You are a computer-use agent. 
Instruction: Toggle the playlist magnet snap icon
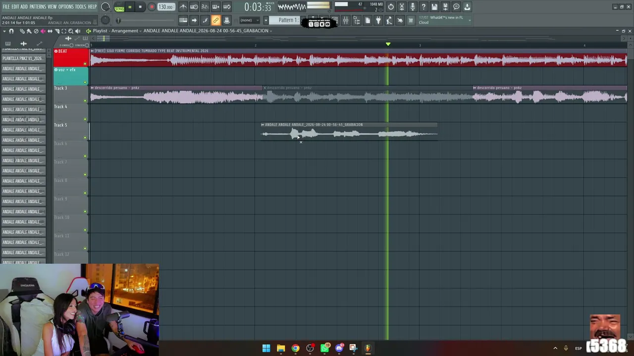[x=11, y=31]
